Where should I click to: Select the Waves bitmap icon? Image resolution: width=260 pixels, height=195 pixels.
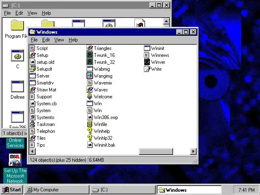[x=89, y=89]
